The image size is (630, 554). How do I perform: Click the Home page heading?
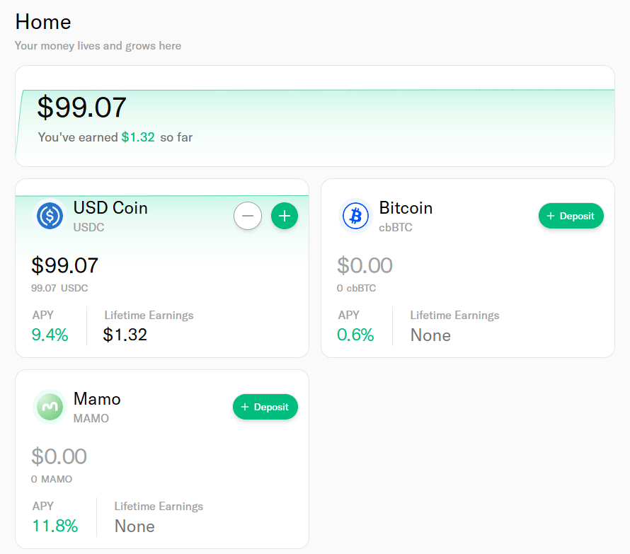pyautogui.click(x=43, y=22)
